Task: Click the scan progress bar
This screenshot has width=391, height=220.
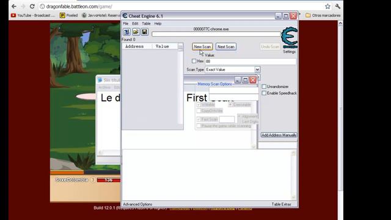Action: (216, 34)
